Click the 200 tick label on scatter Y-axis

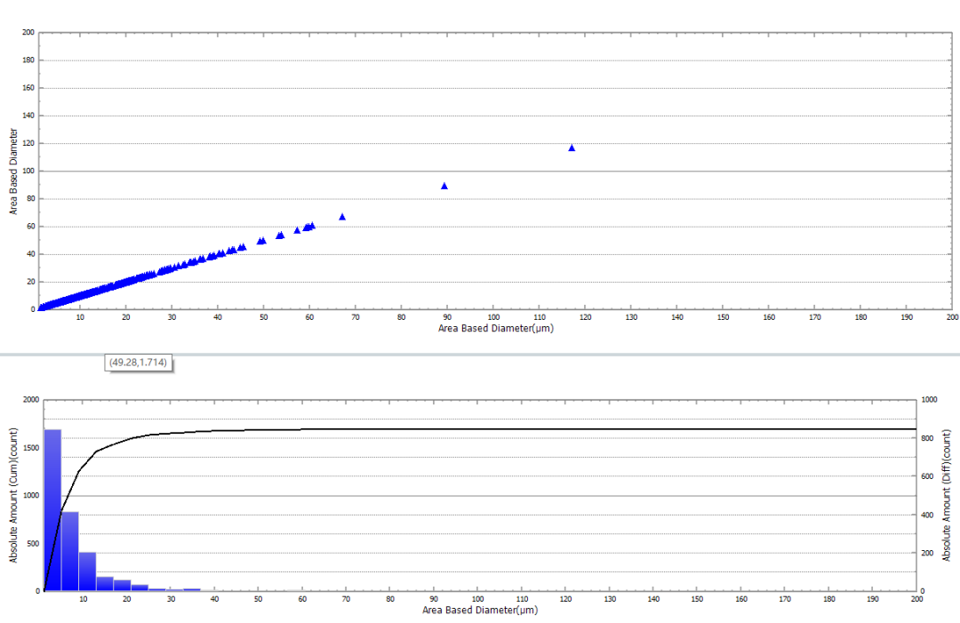tap(28, 33)
